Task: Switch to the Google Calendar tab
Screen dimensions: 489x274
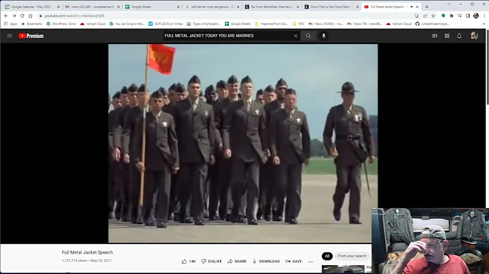Action: click(31, 7)
